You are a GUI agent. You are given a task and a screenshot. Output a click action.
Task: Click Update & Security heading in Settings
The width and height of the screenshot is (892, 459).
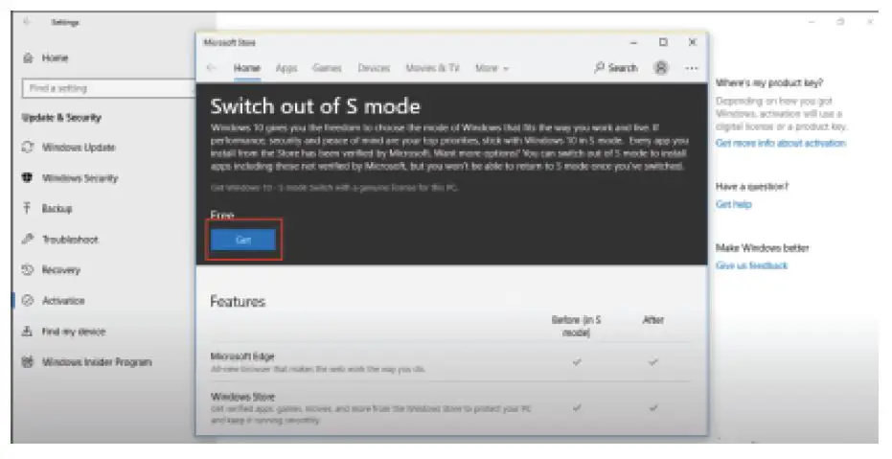tap(61, 118)
